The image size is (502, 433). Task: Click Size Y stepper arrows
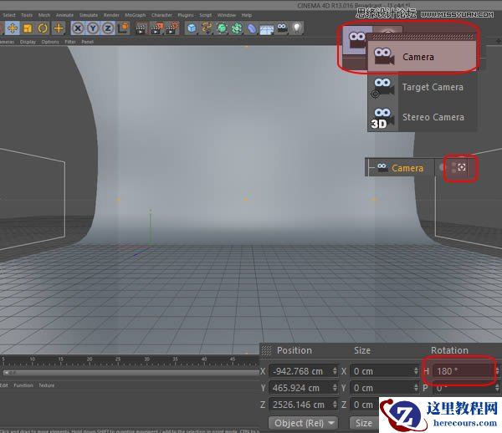(x=416, y=388)
